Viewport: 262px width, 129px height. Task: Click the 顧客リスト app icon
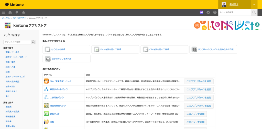(x=46, y=114)
